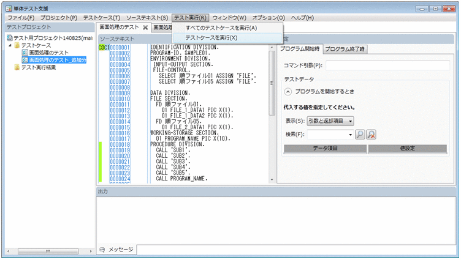Switch to プログラム開始時 tab

click(300, 49)
